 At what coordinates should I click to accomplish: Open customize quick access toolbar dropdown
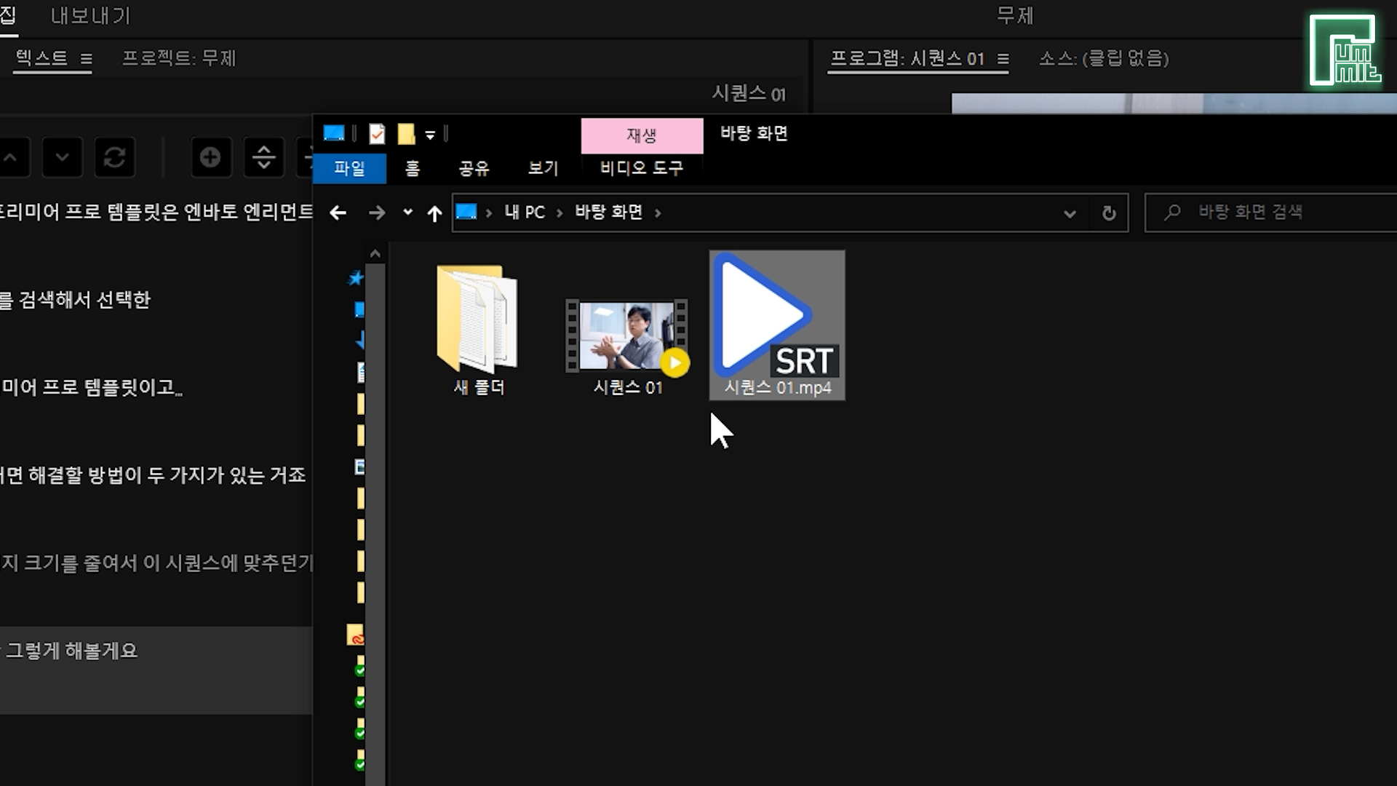coord(430,135)
